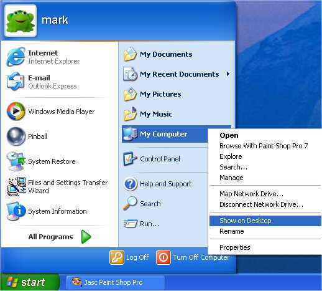Expand All Programs green arrow

[86, 237]
